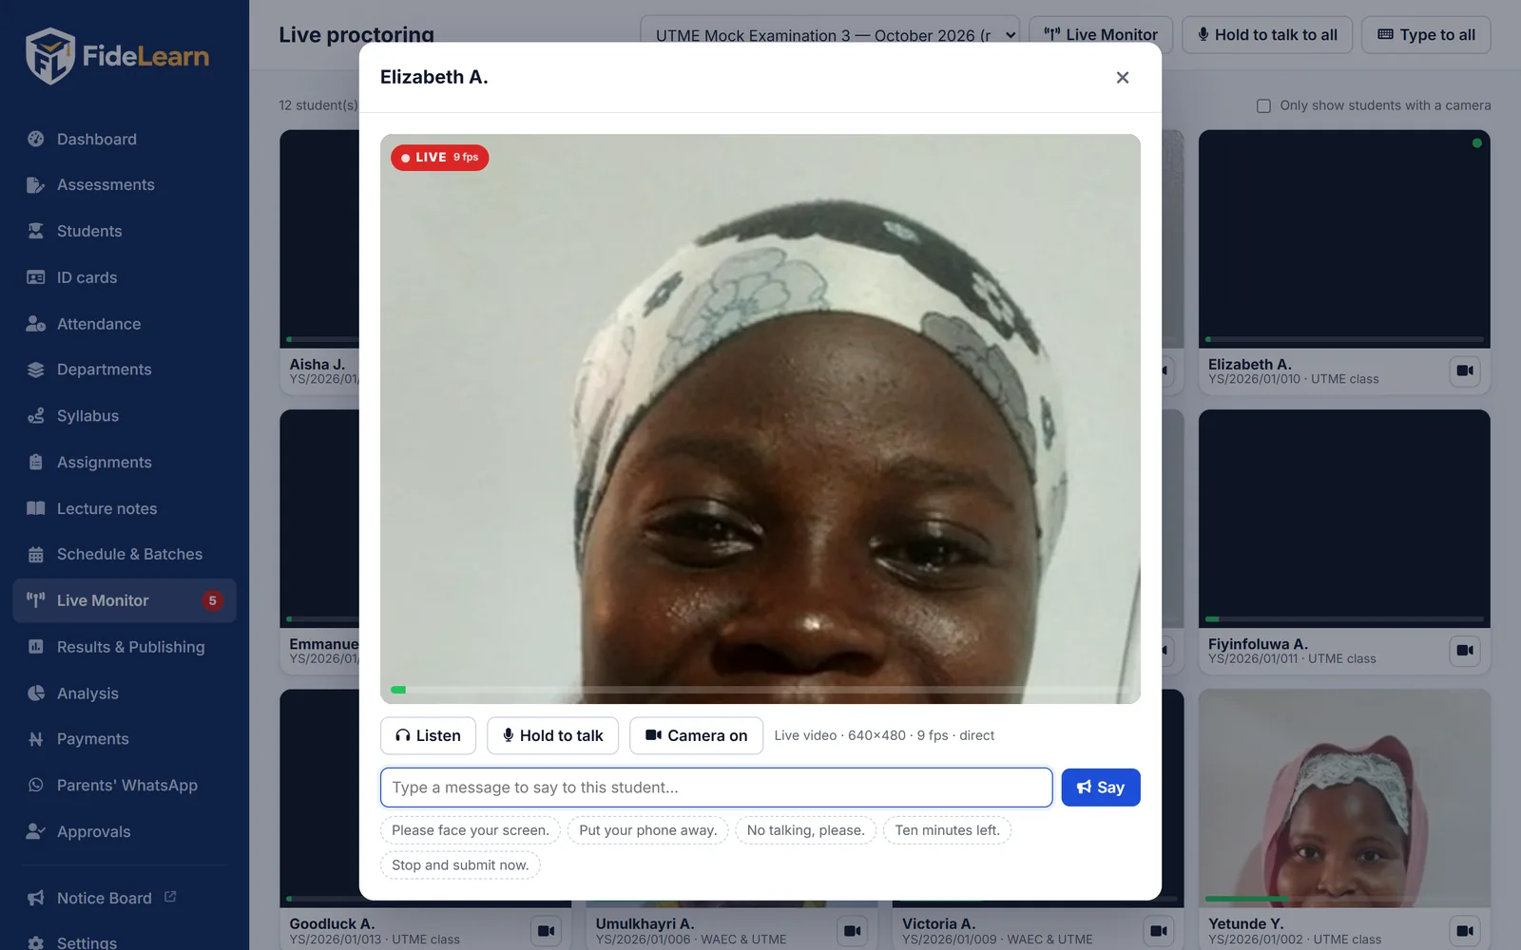The width and height of the screenshot is (1521, 950).
Task: Click the Attendance sidebar icon
Action: click(x=36, y=324)
